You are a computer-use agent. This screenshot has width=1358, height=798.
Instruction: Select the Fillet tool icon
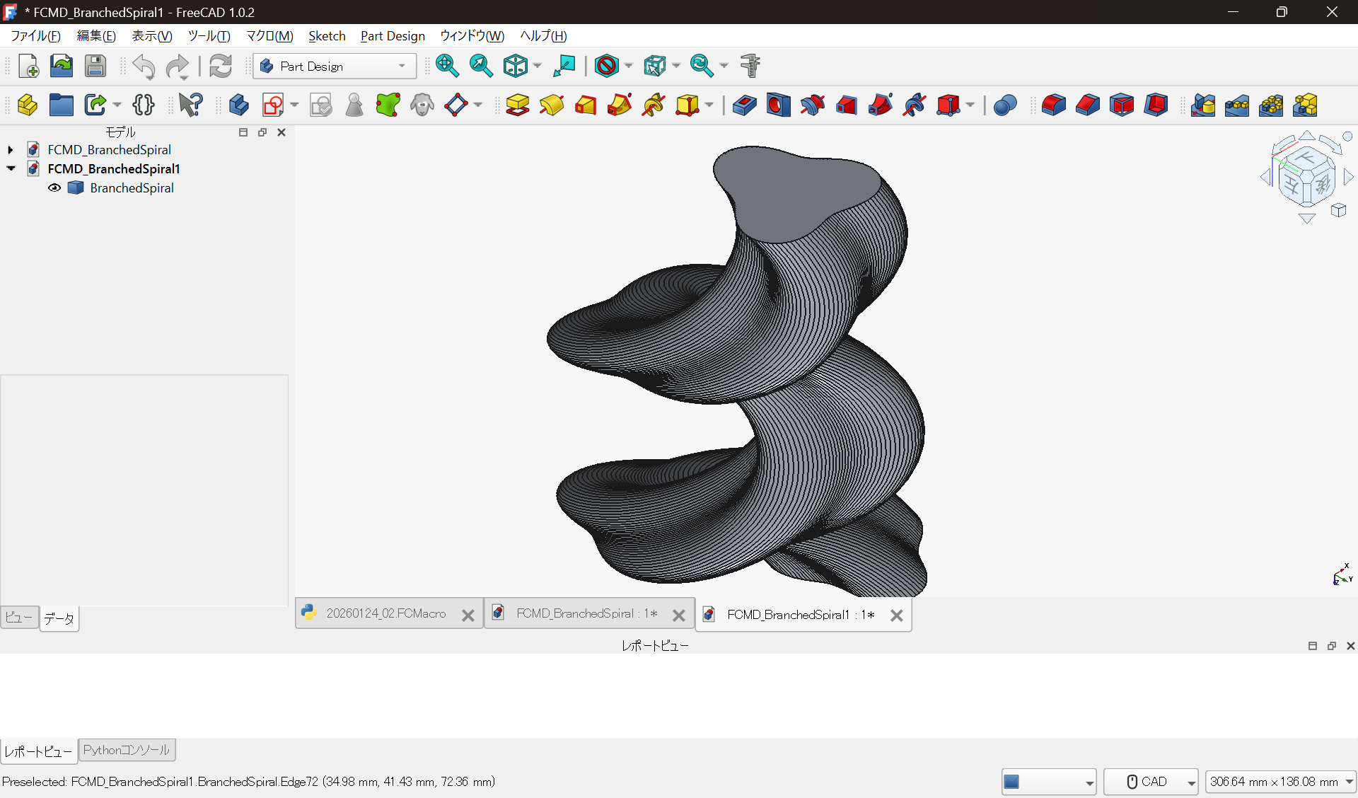tap(1053, 105)
